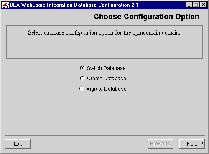Click the Exit button

pyautogui.click(x=18, y=144)
